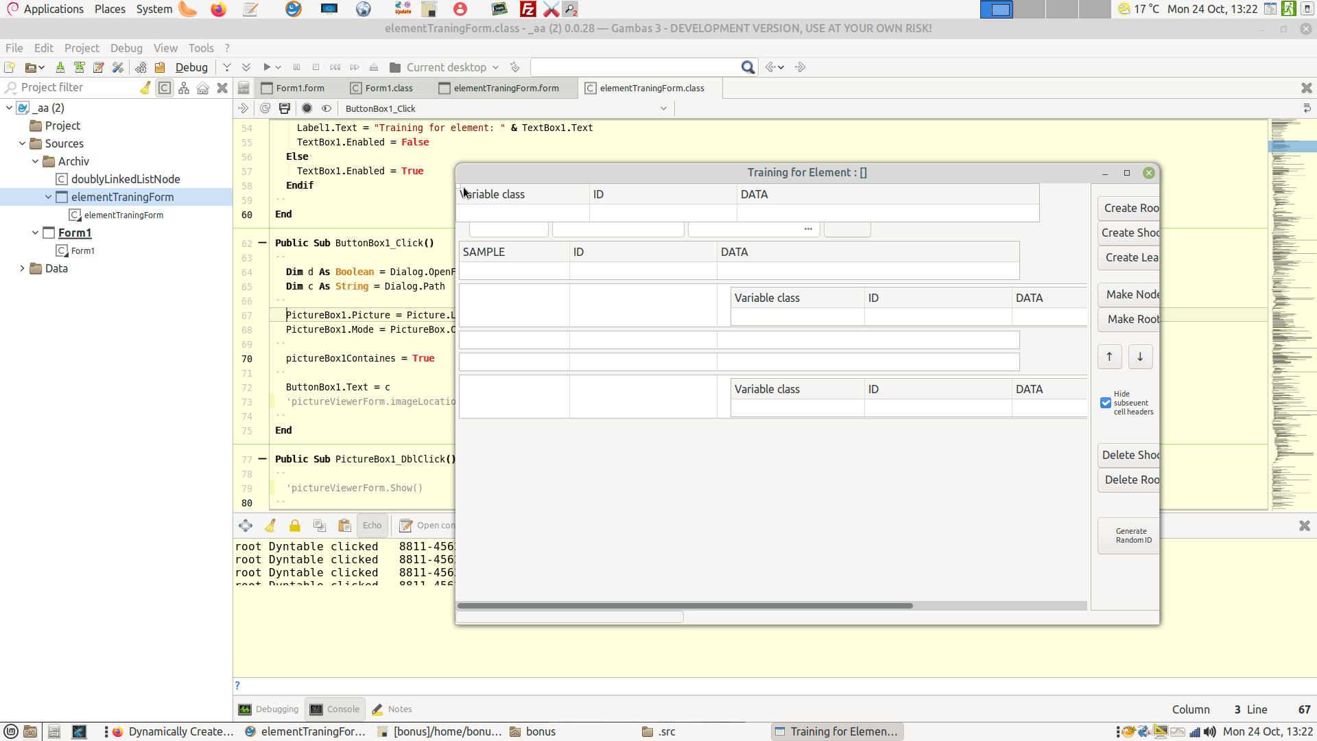Click the Make Node button
The height and width of the screenshot is (741, 1317).
coord(1129,294)
